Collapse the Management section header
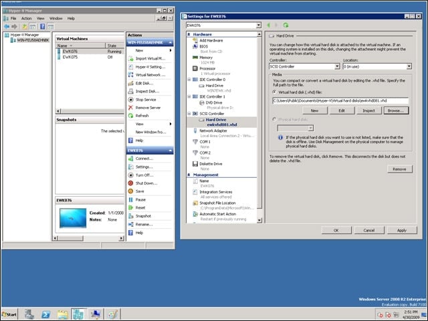This screenshot has height=321, width=428. coord(189,175)
